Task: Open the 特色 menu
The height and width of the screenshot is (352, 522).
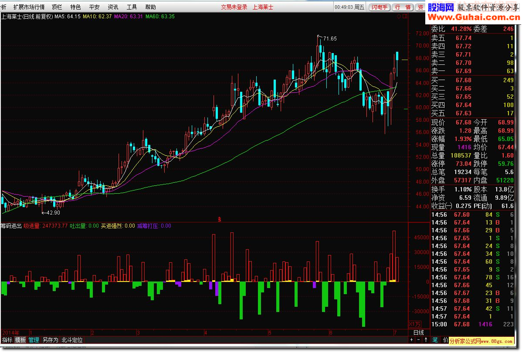Action: [x=75, y=7]
